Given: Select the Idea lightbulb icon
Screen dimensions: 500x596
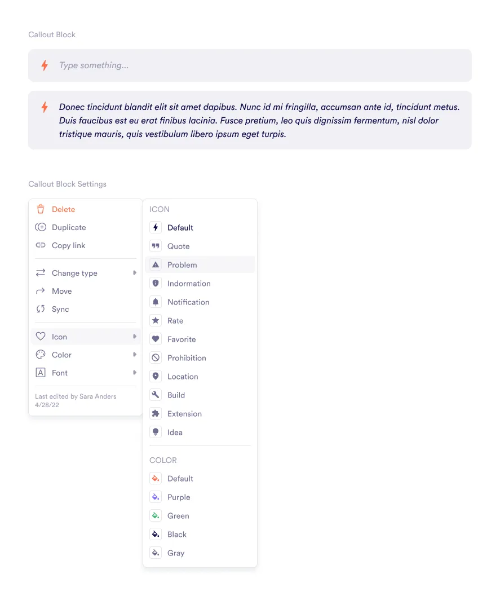Looking at the screenshot, I should [x=156, y=432].
